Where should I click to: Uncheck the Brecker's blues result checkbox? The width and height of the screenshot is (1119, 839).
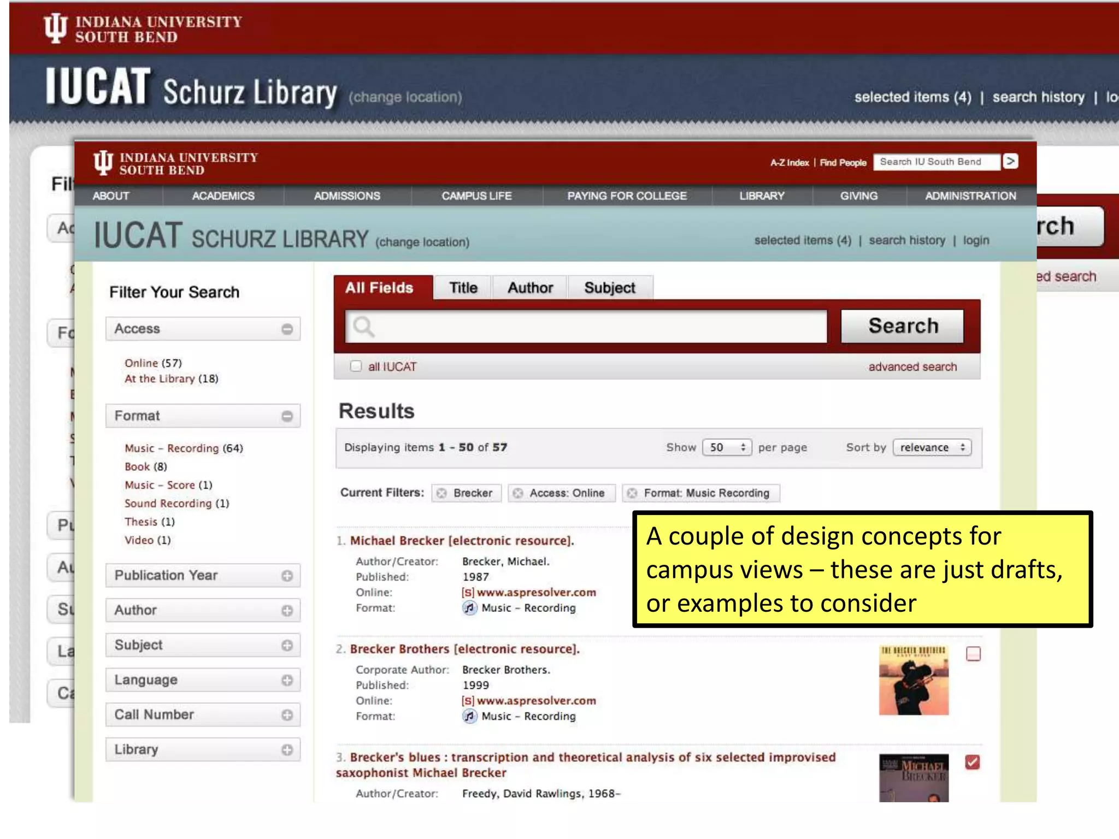973,762
